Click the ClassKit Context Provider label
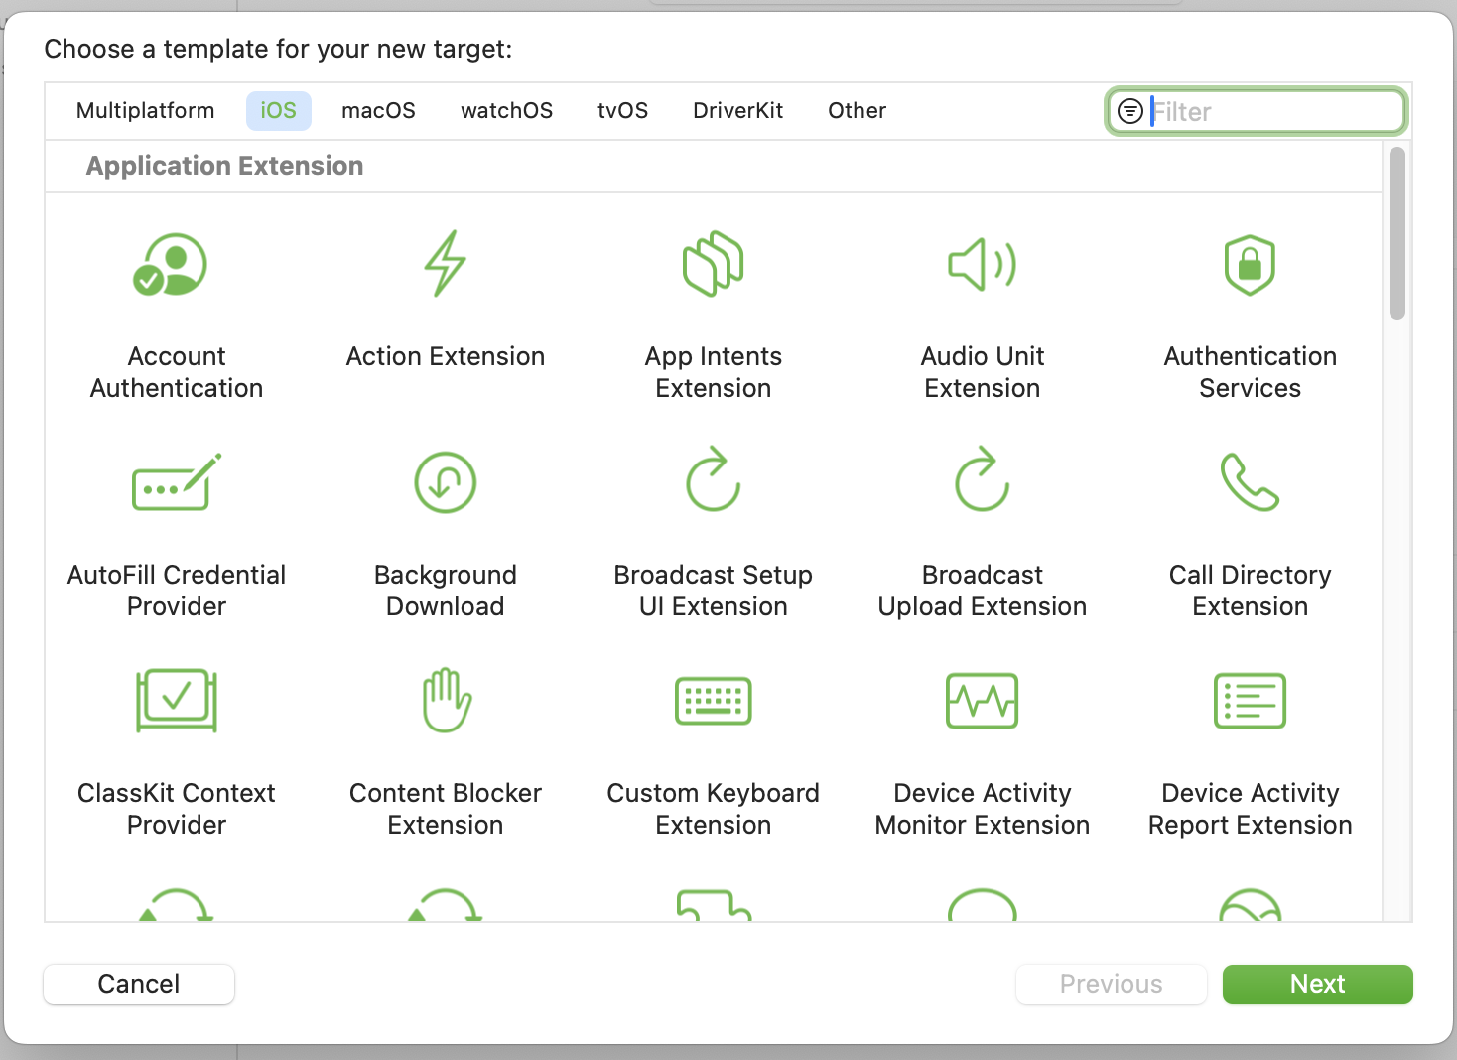This screenshot has height=1060, width=1457. click(x=177, y=809)
